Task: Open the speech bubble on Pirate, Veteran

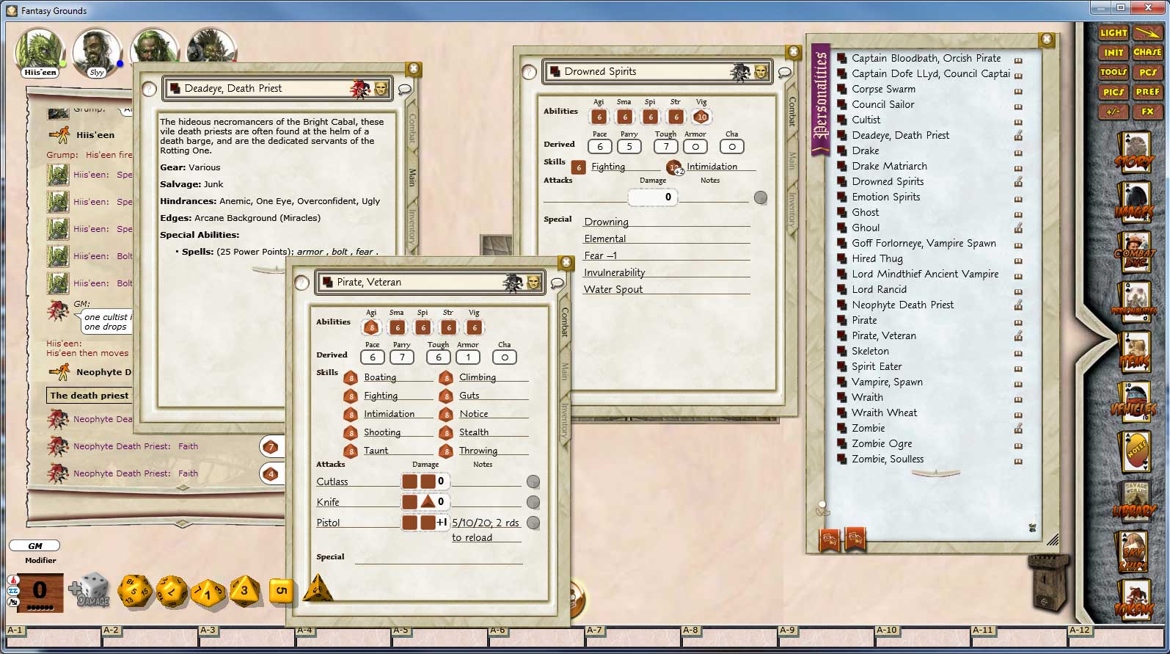Action: (557, 283)
